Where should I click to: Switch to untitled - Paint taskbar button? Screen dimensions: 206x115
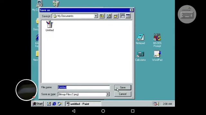click(83, 104)
